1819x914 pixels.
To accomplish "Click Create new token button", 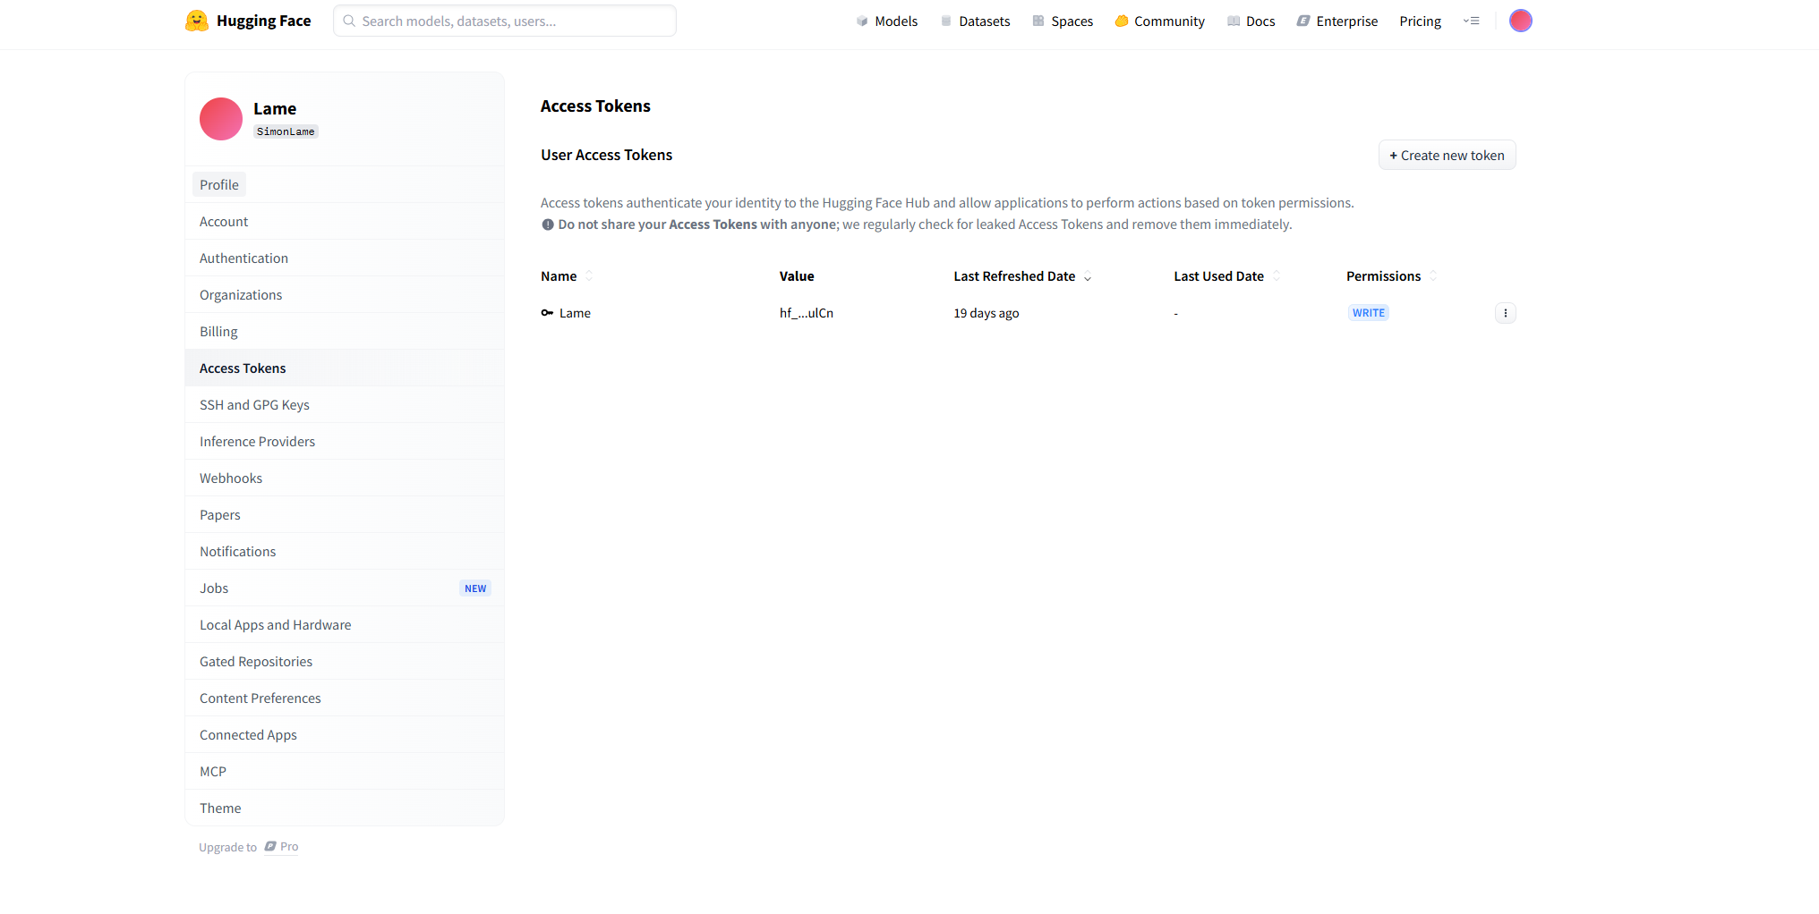I will point(1447,156).
